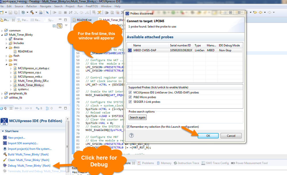This screenshot has width=287, height=175.
Task: Open the Build hammer dropdown arrow
Action: (36, 12)
